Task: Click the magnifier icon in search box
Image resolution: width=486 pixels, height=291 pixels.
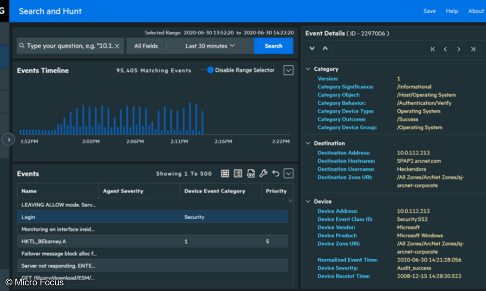Action: [22, 46]
